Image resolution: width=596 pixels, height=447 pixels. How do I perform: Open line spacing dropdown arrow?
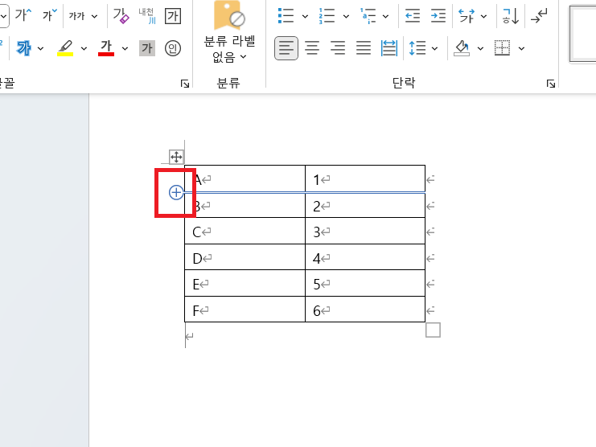[x=435, y=48]
